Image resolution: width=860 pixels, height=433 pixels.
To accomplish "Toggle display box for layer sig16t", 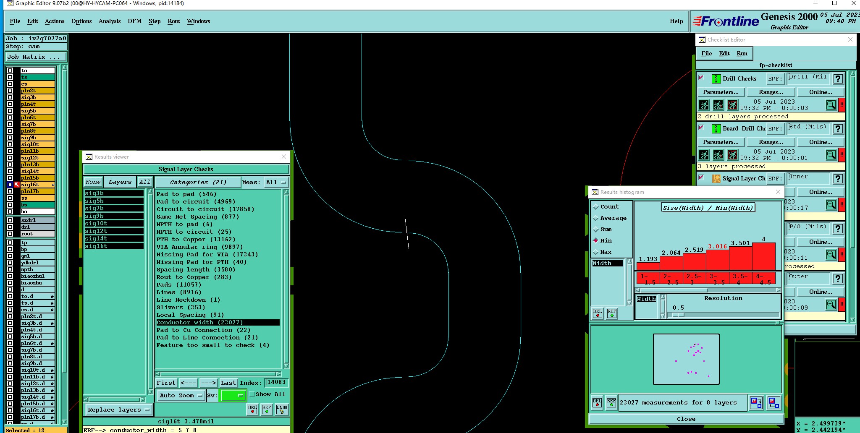I will coord(10,185).
